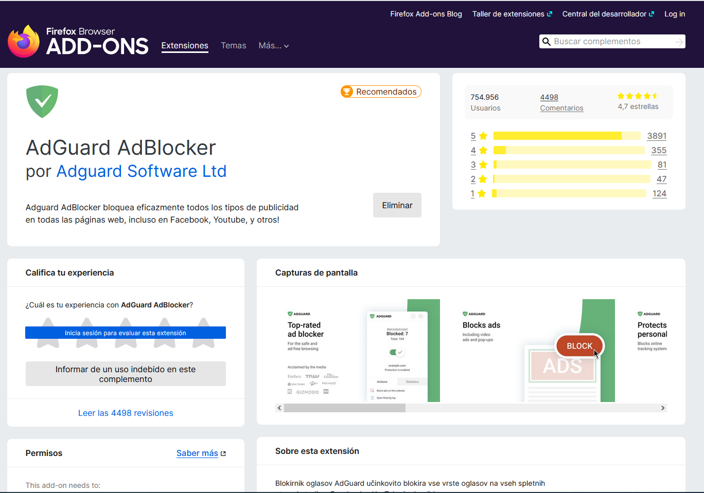Viewport: 704px width, 493px height.
Task: Click the Recomendados badge
Action: point(381,92)
